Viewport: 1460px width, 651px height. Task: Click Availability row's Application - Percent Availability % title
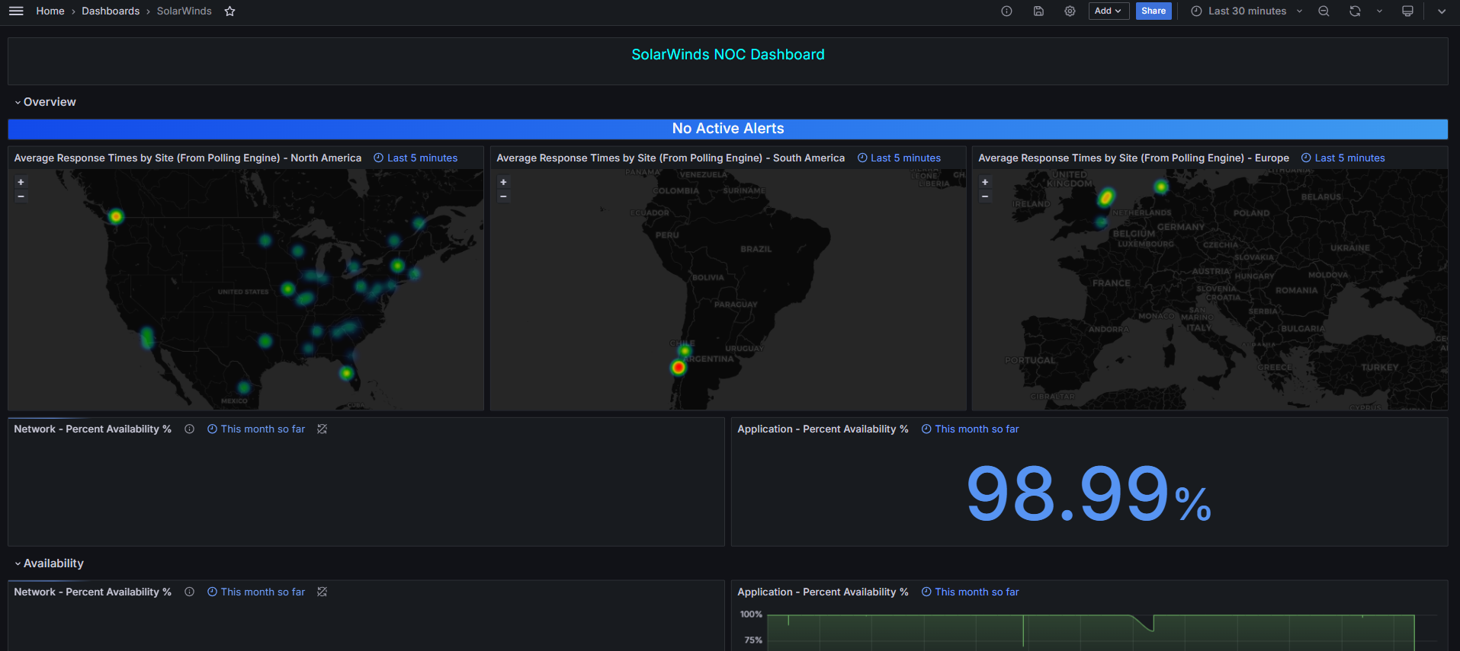[x=823, y=592]
